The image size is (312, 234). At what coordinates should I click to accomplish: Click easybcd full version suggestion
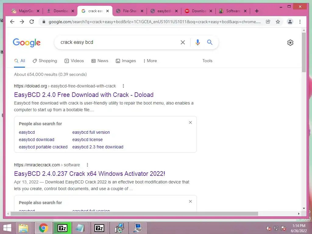point(91,132)
